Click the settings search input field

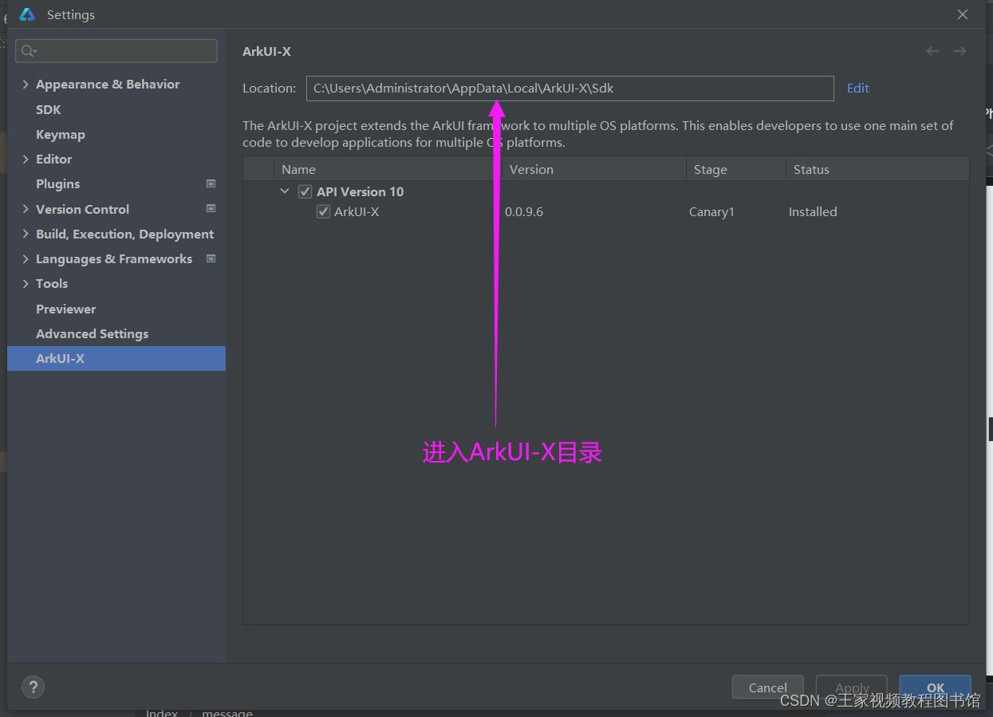click(x=116, y=51)
